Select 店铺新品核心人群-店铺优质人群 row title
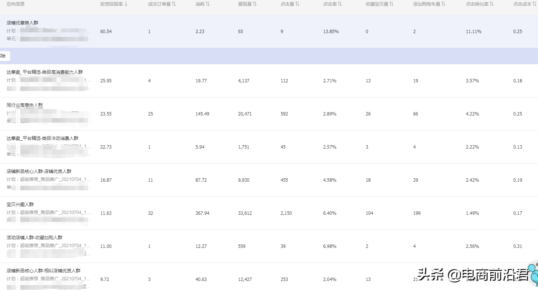Image resolution: width=538 pixels, height=290 pixels. [x=39, y=172]
